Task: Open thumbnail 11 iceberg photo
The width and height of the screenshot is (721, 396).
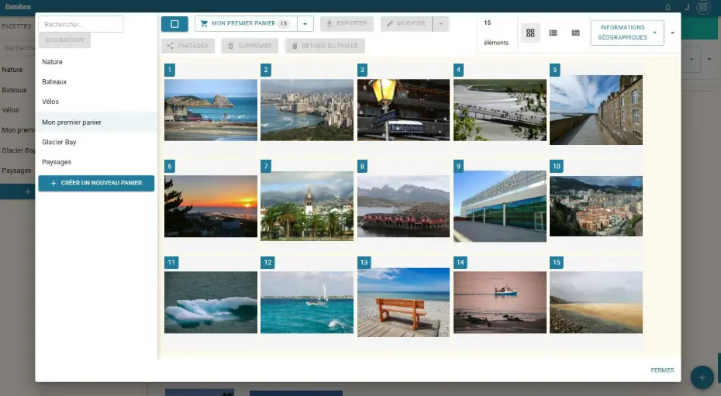Action: coord(211,302)
